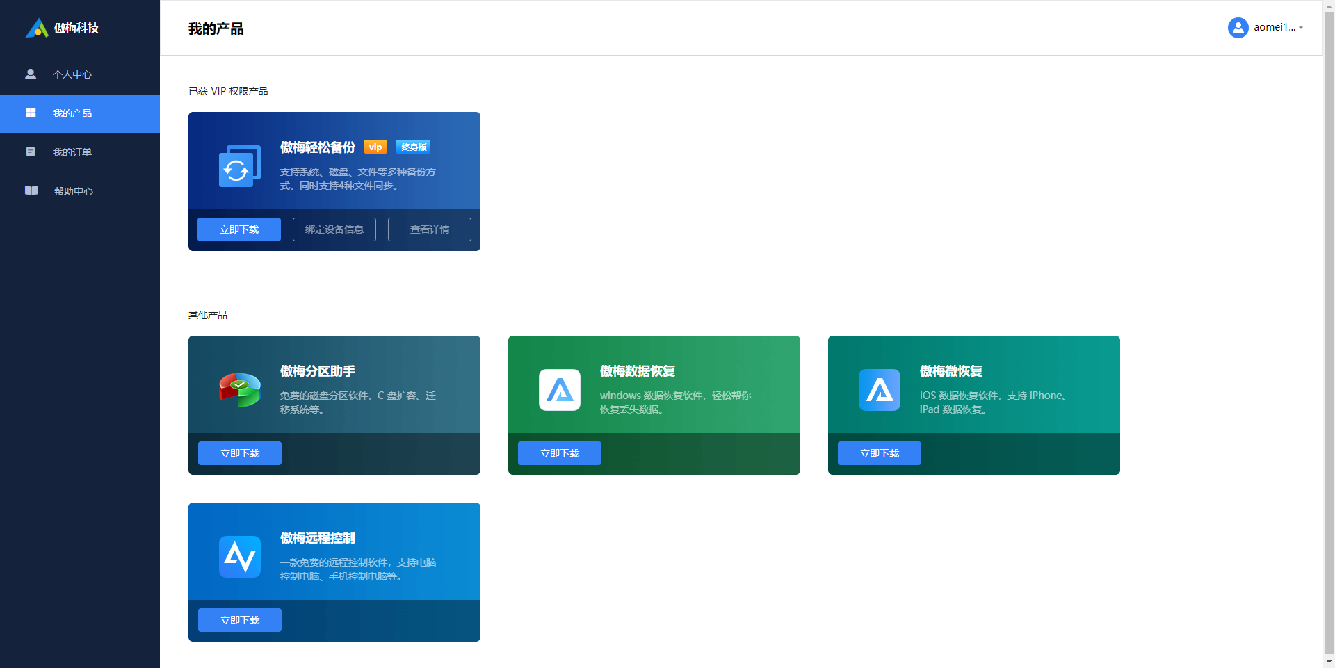Download 傲梅远程控制 with 立即下载

click(240, 620)
